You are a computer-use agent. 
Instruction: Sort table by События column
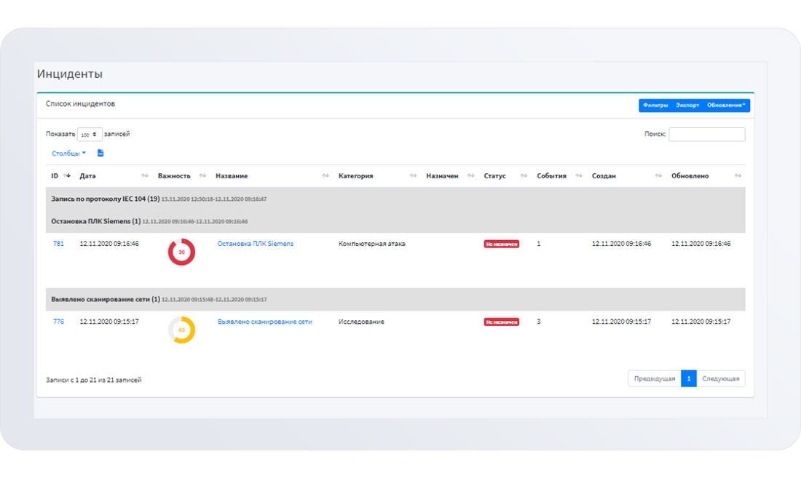(579, 175)
